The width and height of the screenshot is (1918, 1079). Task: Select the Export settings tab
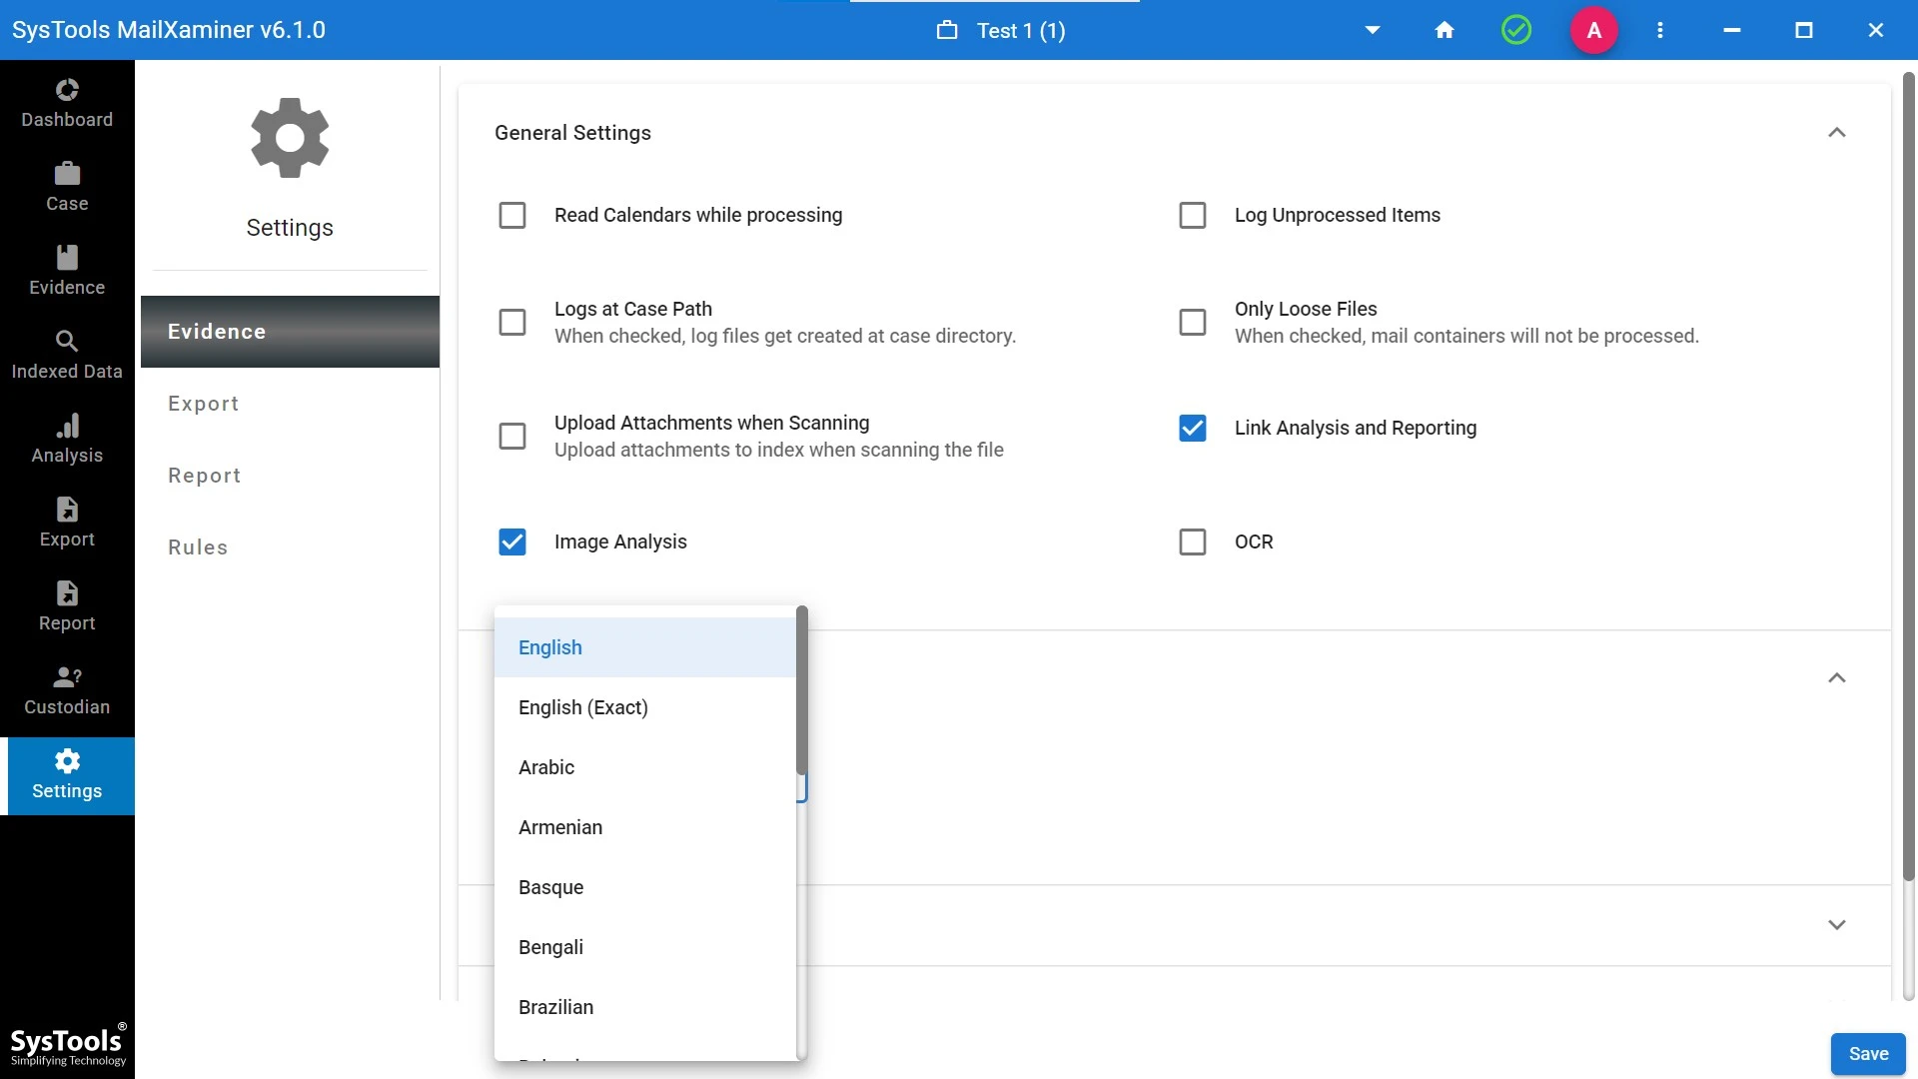click(290, 404)
